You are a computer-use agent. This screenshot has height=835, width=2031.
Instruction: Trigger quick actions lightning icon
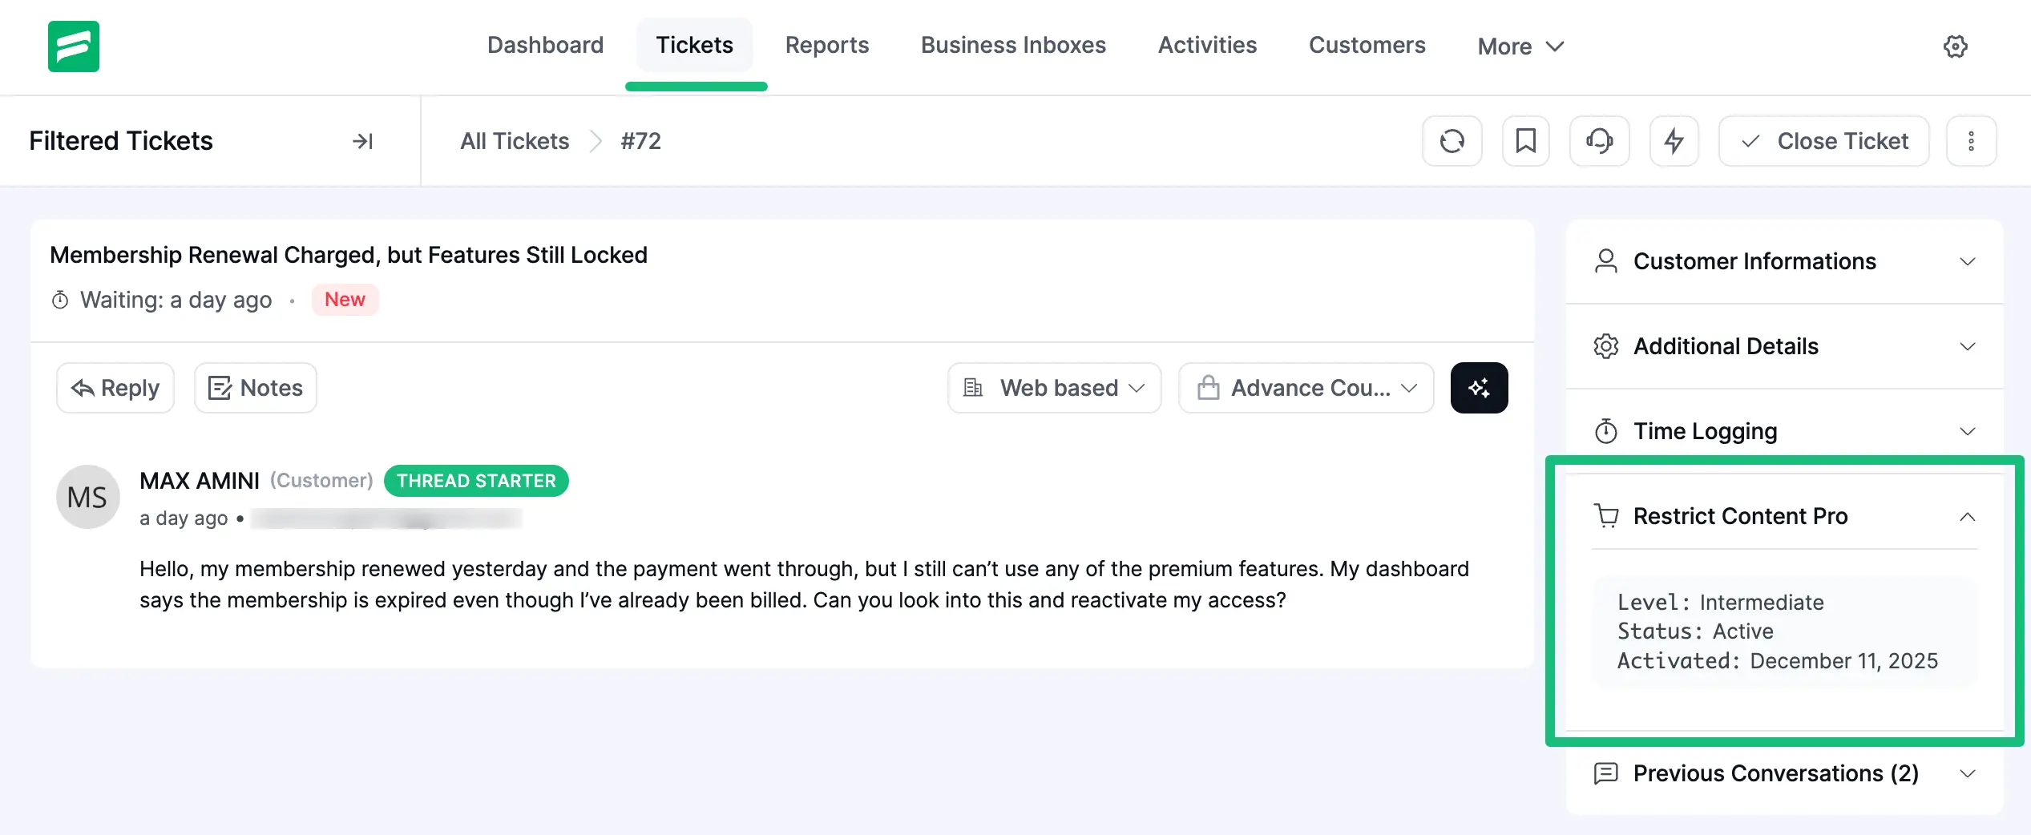click(x=1674, y=140)
